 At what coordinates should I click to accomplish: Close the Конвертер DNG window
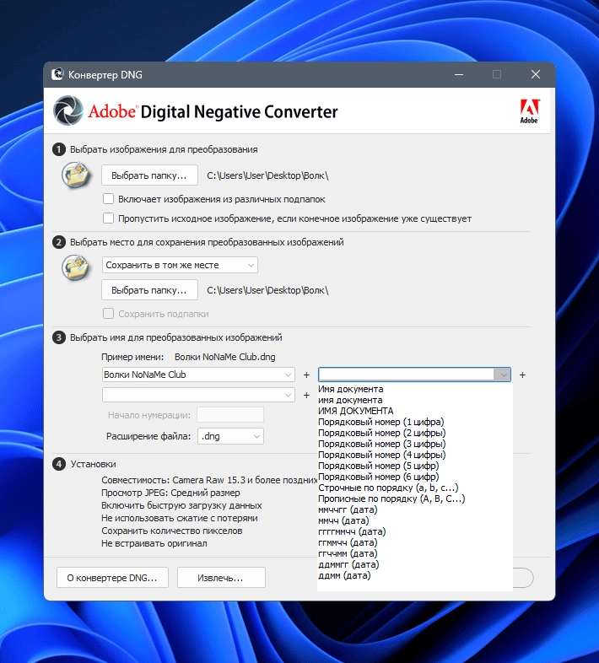pyautogui.click(x=536, y=75)
